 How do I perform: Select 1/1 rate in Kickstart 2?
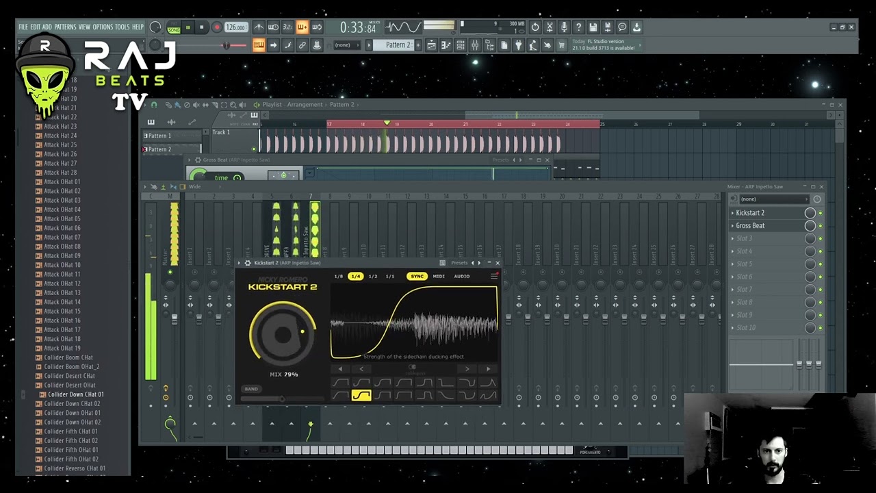390,276
